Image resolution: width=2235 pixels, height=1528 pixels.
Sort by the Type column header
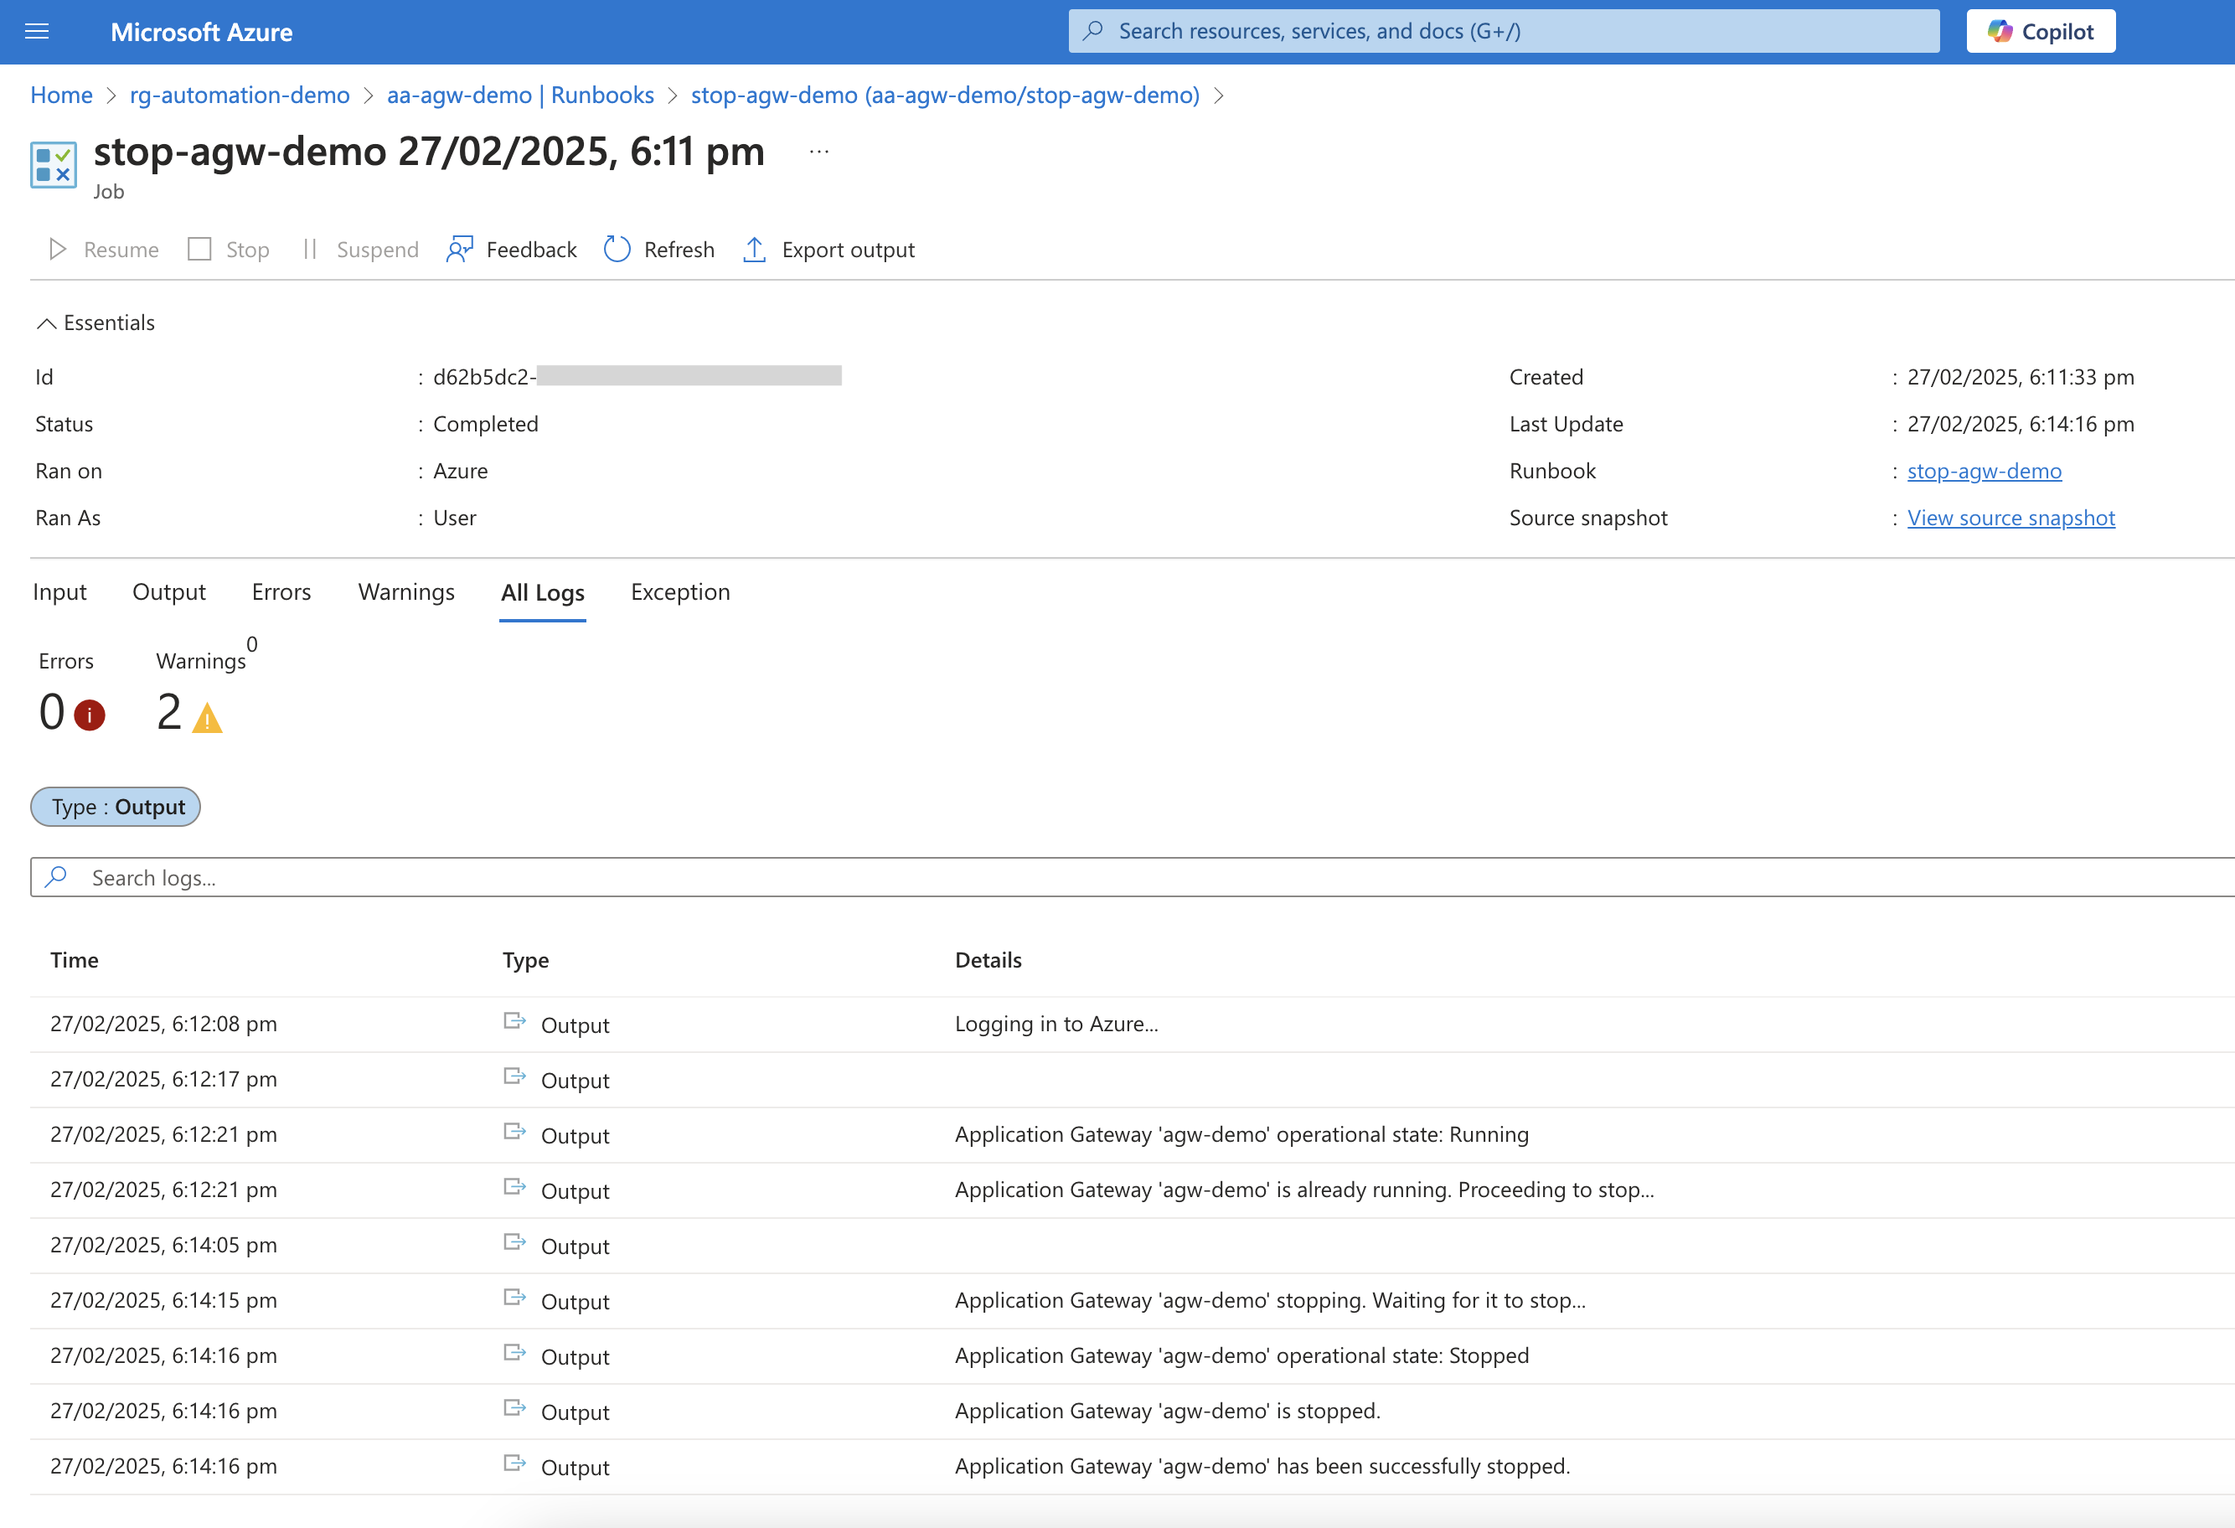click(x=526, y=960)
